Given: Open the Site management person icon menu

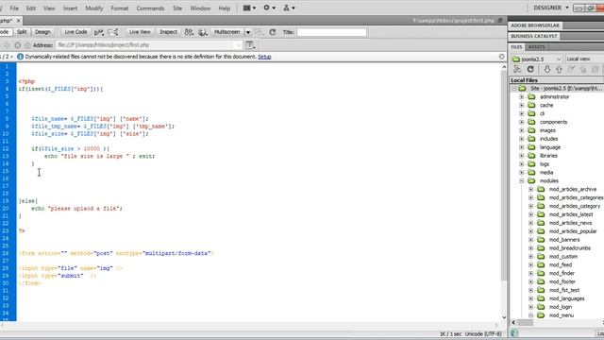Looking at the screenshot, I should coord(289,8).
